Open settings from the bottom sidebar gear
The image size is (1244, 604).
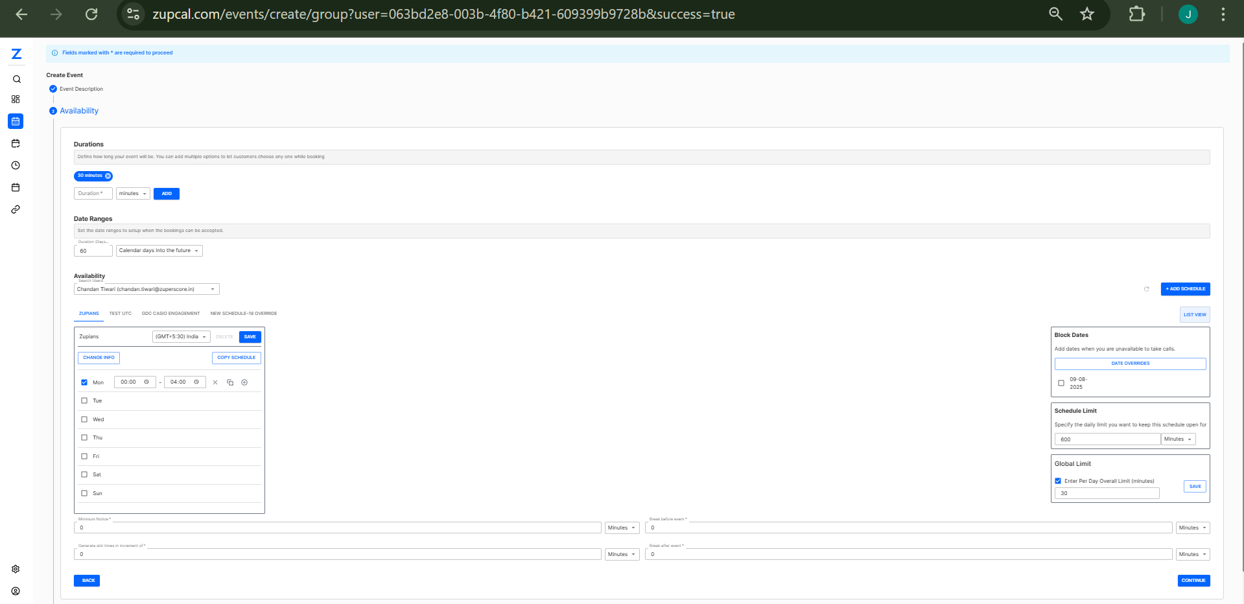pyautogui.click(x=16, y=569)
